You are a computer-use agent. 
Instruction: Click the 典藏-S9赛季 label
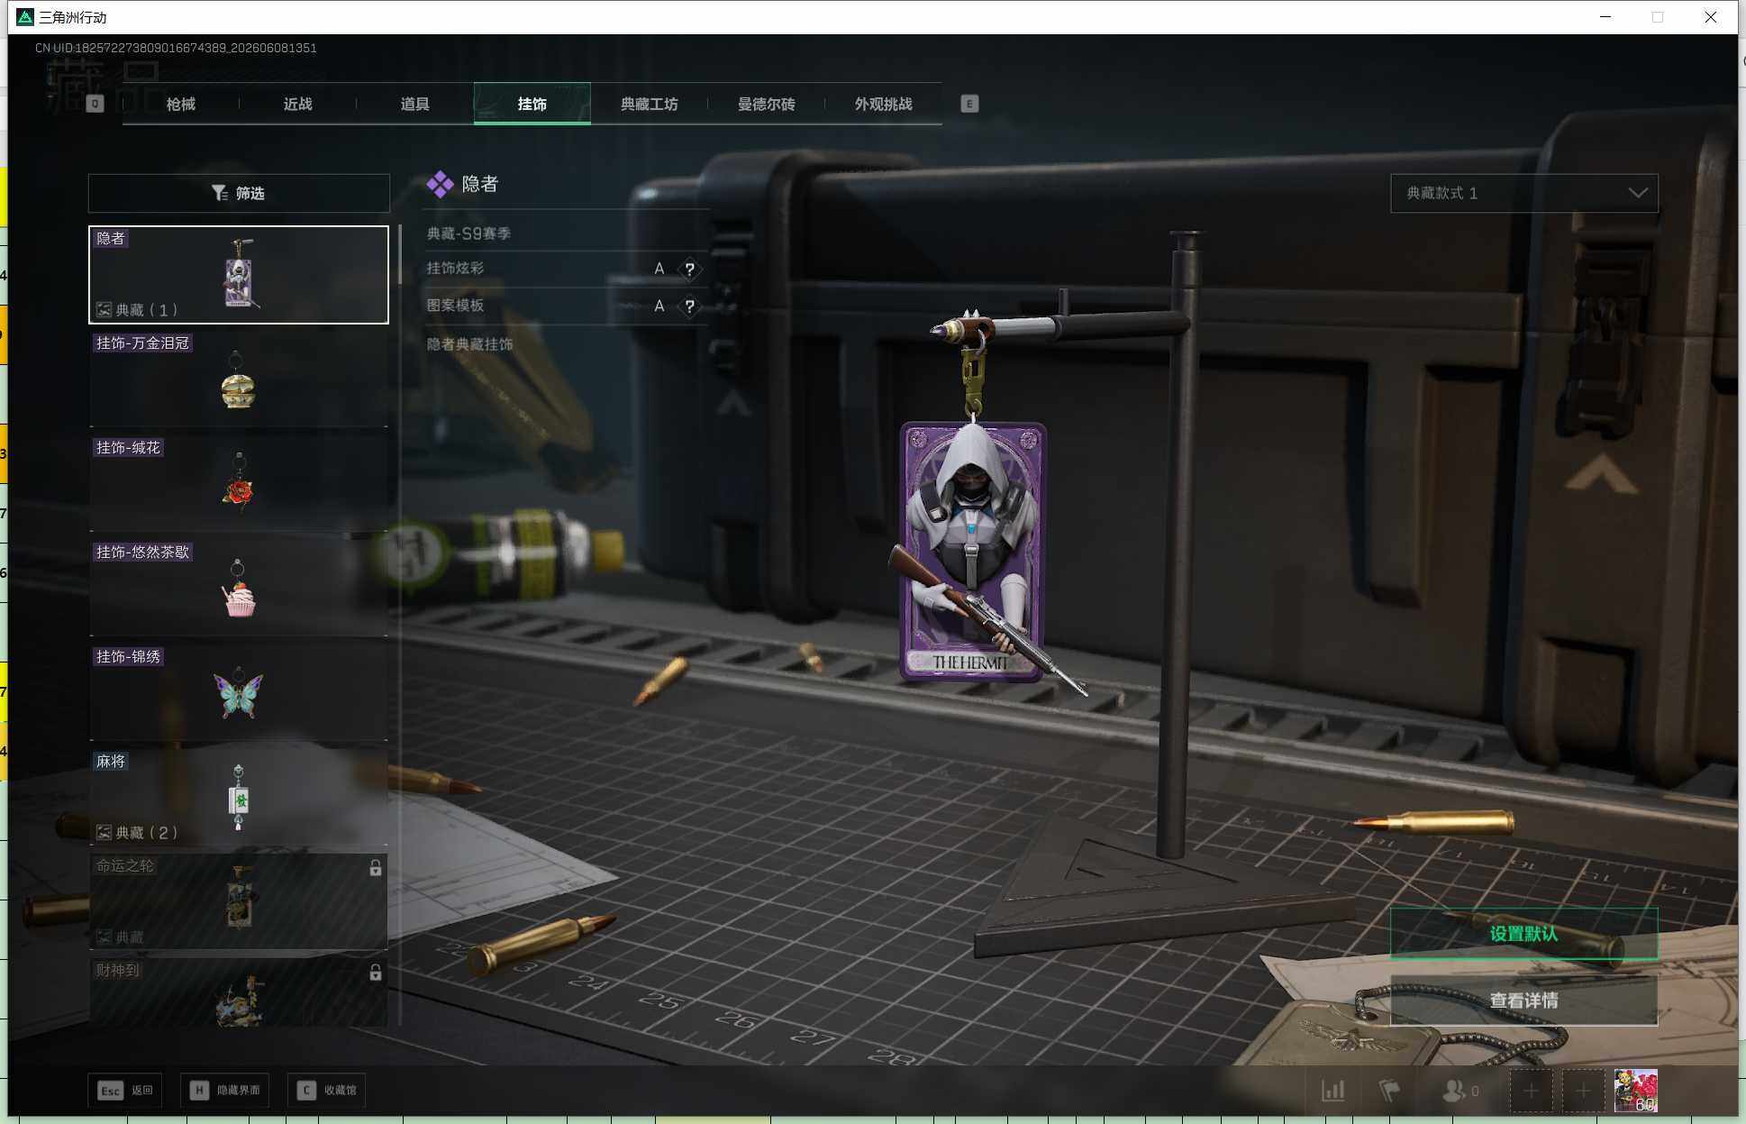(x=468, y=233)
